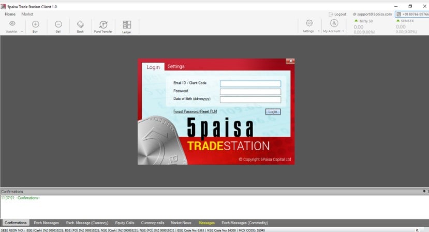Switch to Settings tab in login dialog
The width and height of the screenshot is (429, 232).
pyautogui.click(x=176, y=67)
